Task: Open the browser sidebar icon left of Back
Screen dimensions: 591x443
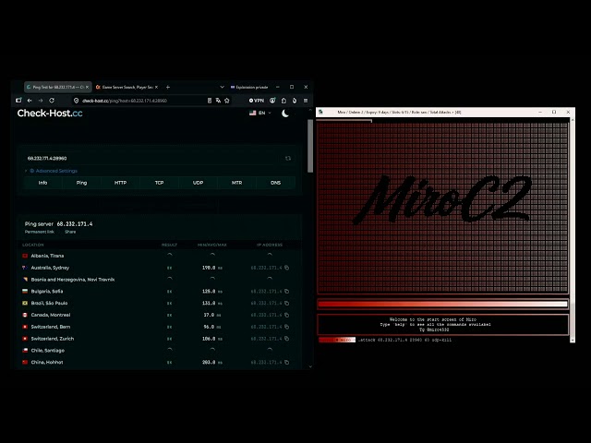Action: [x=18, y=101]
